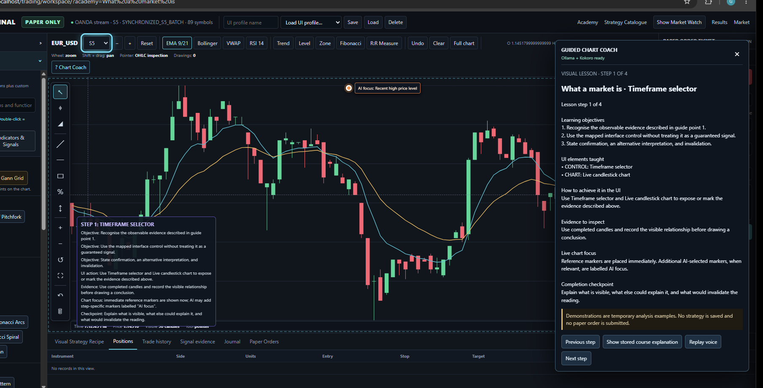
Task: Open the Signal evidence tab
Action: point(197,342)
